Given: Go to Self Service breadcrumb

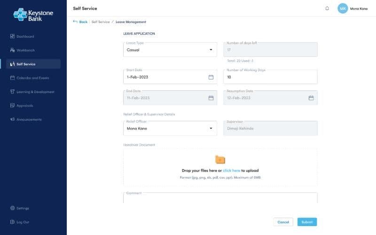Looking at the screenshot, I should [x=101, y=22].
